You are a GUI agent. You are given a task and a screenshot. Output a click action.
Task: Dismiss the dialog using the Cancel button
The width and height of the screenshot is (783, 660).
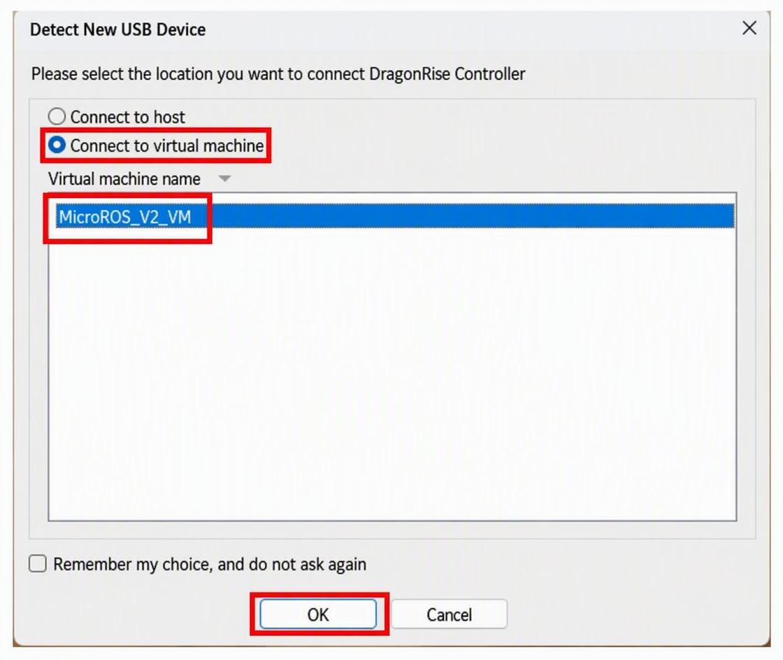coord(449,614)
